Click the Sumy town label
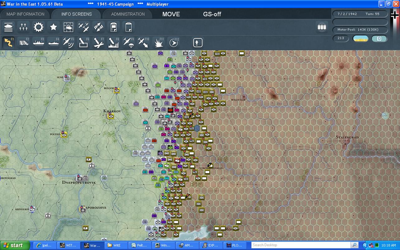The image size is (400, 250). [x=60, y=77]
